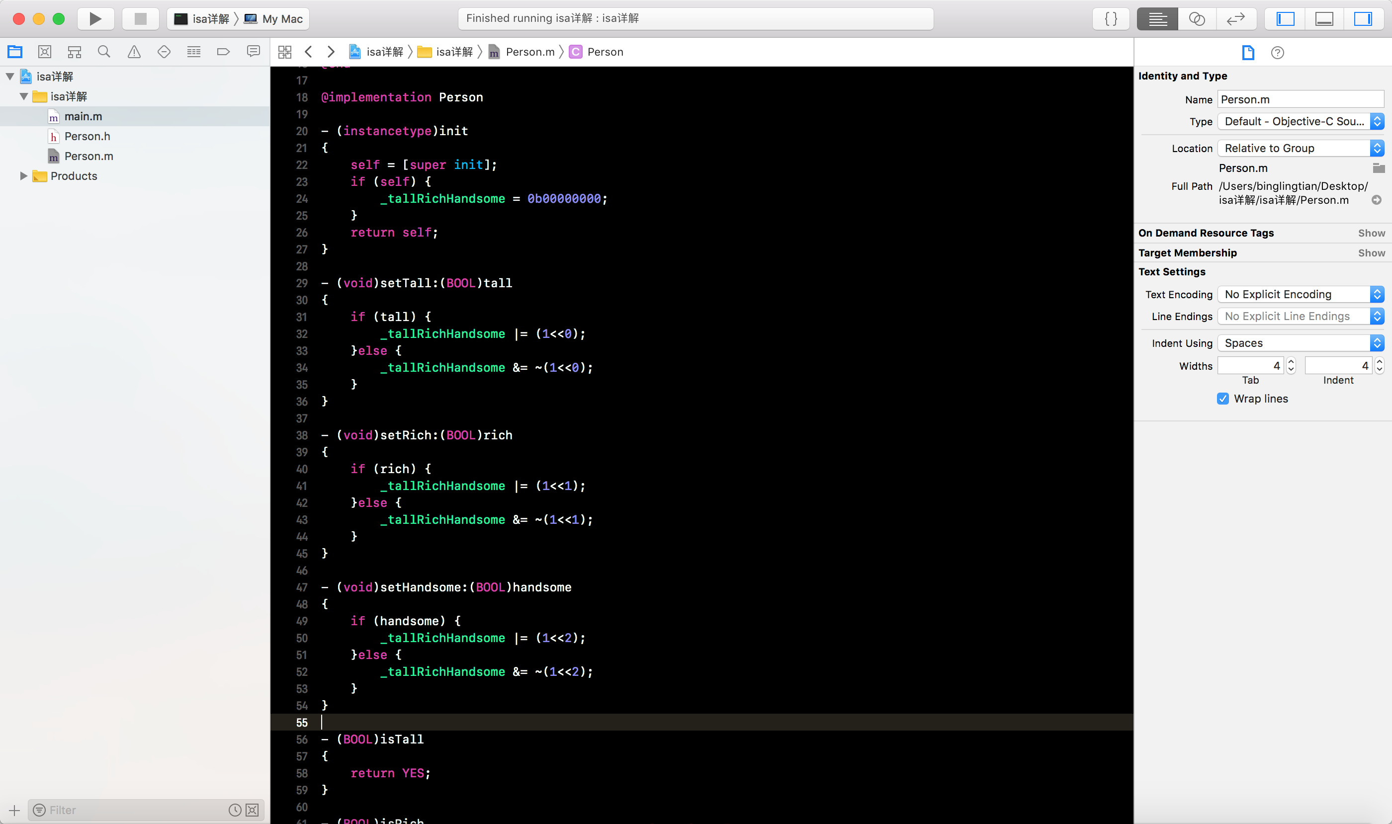Screen dimensions: 1392x824
Task: Open the Type dropdown Default Objective-C Source
Action: [x=1301, y=122]
